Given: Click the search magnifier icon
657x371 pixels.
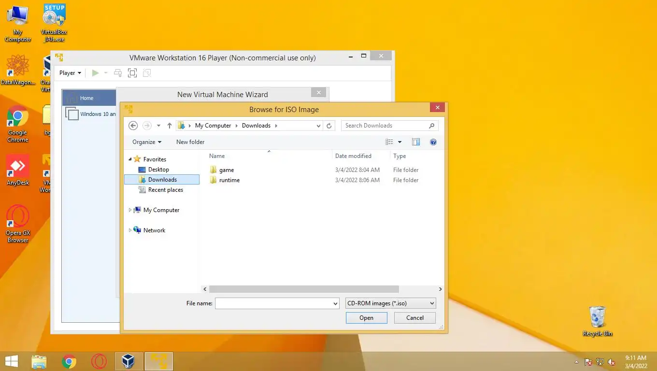Looking at the screenshot, I should pos(431,126).
